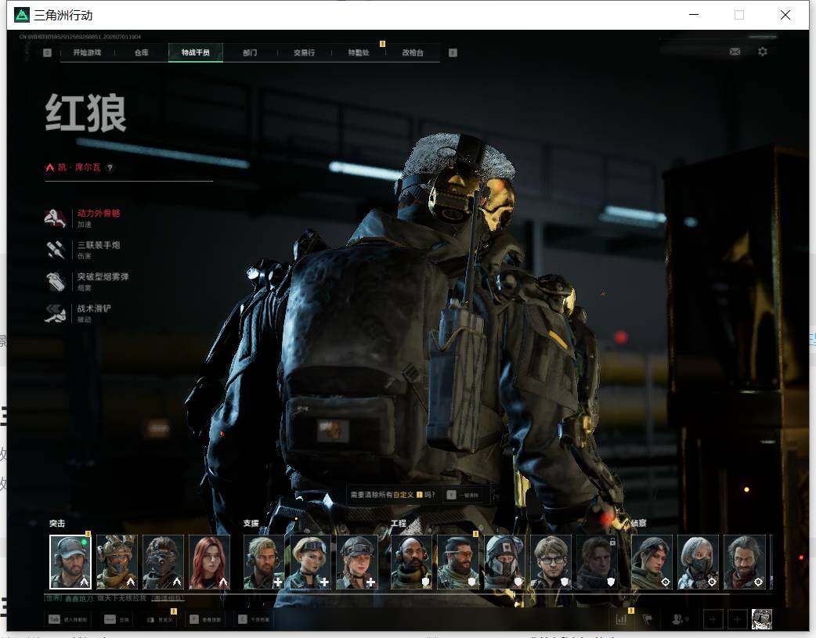This screenshot has height=638, width=816.
Task: Select the grey-bearded male recon operator
Action: [745, 562]
